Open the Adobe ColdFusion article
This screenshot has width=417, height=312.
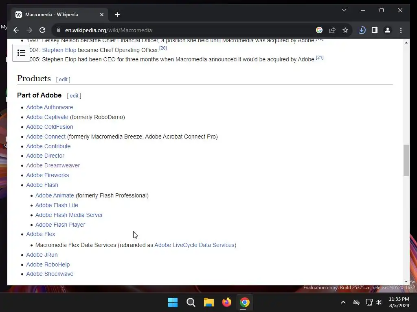[49, 127]
